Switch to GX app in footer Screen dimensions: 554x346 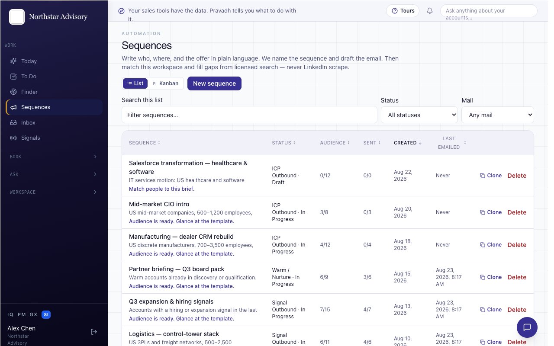[34, 315]
